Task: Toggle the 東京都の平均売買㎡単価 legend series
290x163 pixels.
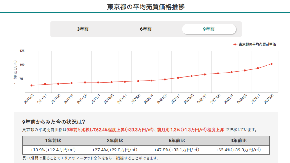Action: [255, 44]
